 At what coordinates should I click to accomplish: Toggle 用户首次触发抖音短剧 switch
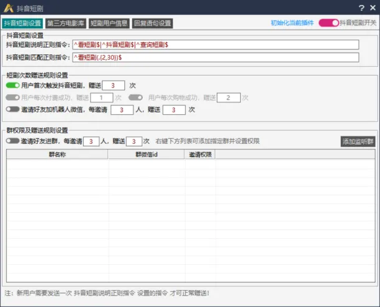[12, 85]
